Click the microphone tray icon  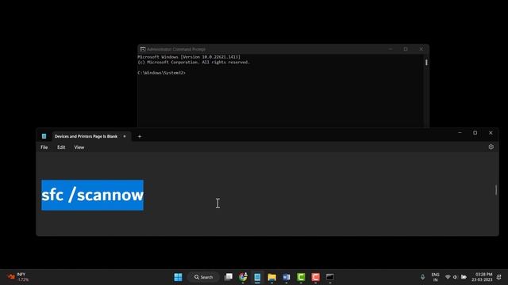pos(422,277)
